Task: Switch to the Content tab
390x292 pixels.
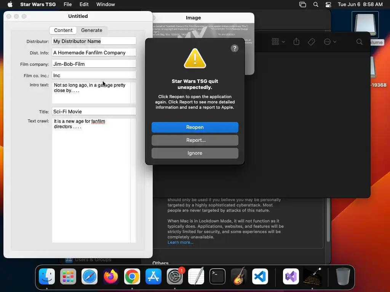Action: point(63,30)
